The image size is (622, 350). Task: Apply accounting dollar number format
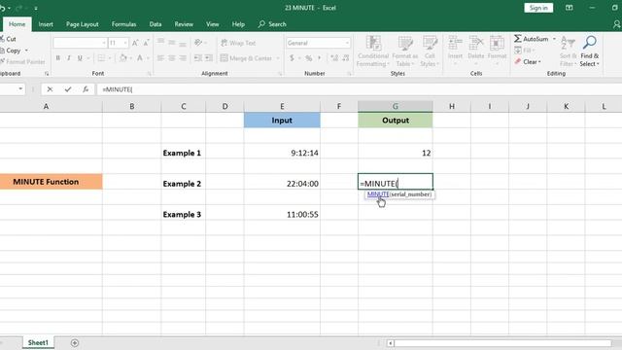click(292, 58)
